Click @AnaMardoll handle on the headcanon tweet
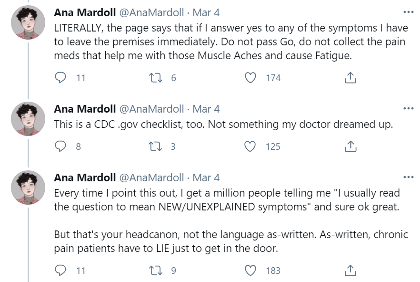420x282 pixels. (x=151, y=178)
